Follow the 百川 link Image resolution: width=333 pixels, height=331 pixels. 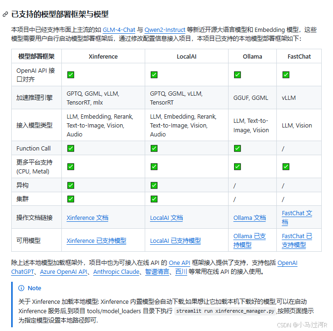coord(181,271)
